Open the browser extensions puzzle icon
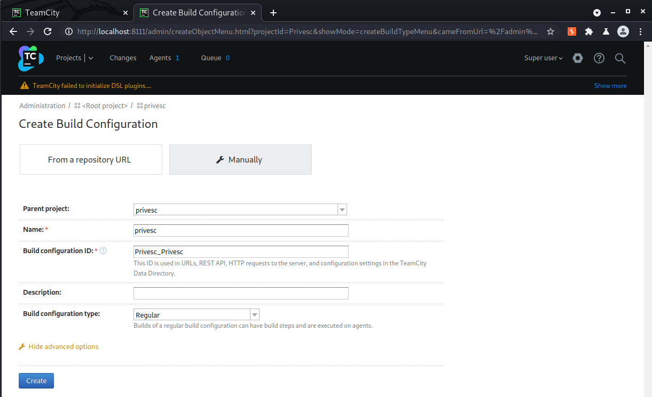The image size is (652, 397). pyautogui.click(x=589, y=31)
